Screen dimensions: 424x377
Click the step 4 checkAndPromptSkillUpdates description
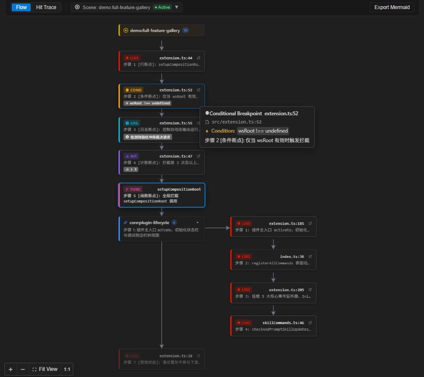click(x=273, y=329)
